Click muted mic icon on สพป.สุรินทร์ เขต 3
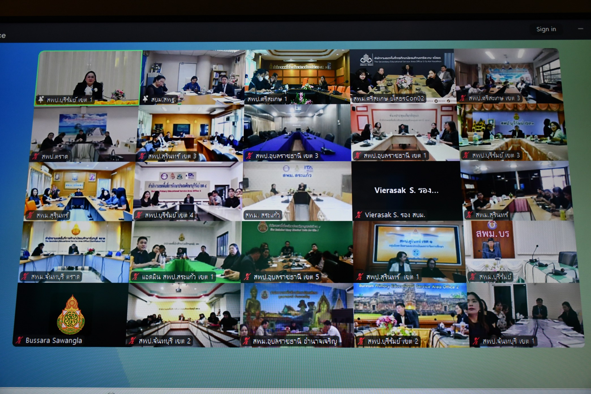This screenshot has width=591, height=394. click(142, 156)
